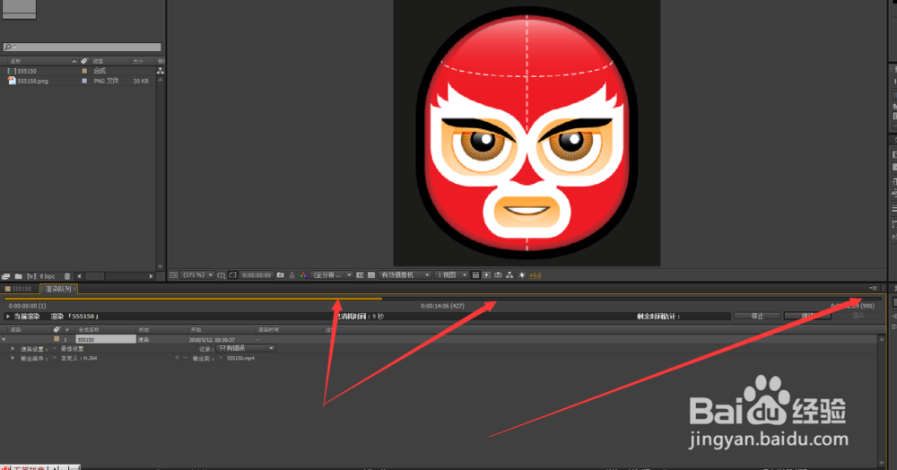The height and width of the screenshot is (470, 897).
Task: Click render item 1 label color swatch
Action: [57, 339]
